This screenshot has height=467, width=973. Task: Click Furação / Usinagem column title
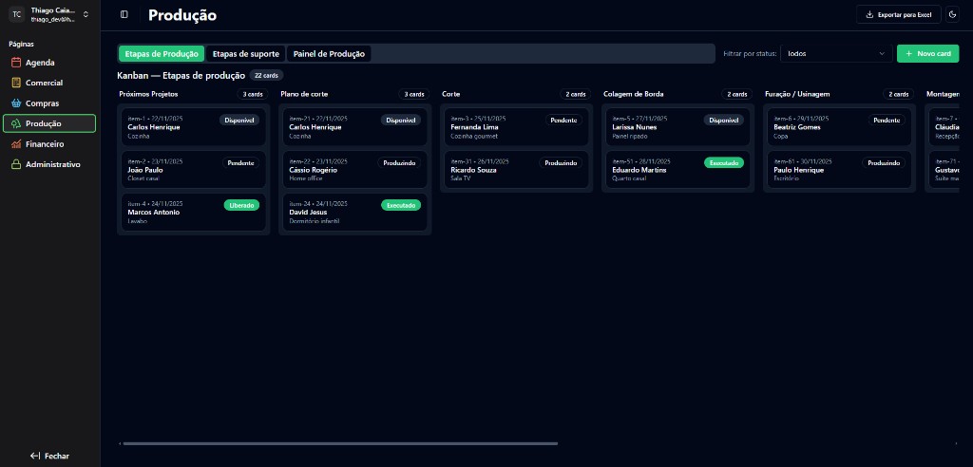pos(797,94)
